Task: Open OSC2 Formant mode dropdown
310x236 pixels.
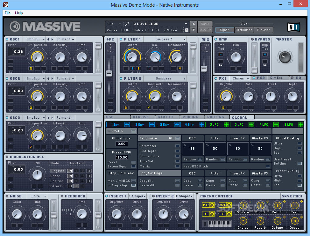Action: [65, 78]
